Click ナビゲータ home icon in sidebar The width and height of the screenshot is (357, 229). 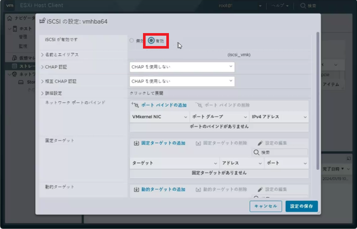tap(9, 19)
